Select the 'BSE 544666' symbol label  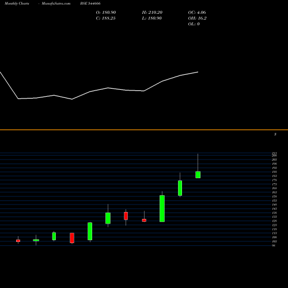point(90,3)
